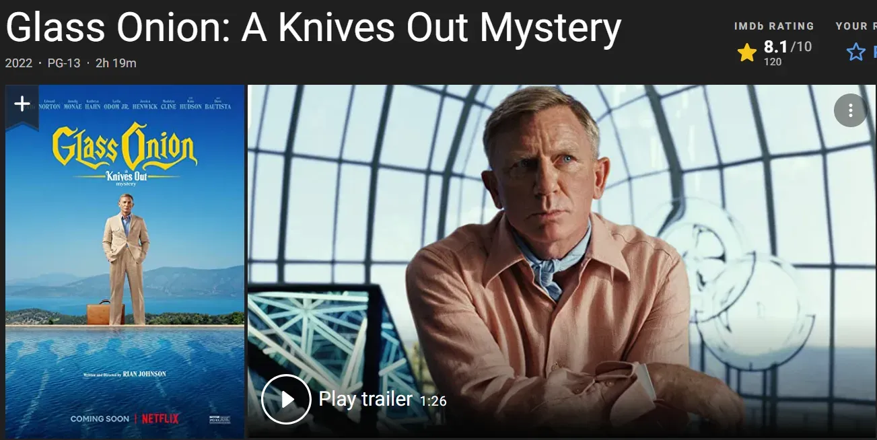Viewport: 877px width, 440px height.
Task: Click the Netflix logo on the poster
Action: (160, 418)
